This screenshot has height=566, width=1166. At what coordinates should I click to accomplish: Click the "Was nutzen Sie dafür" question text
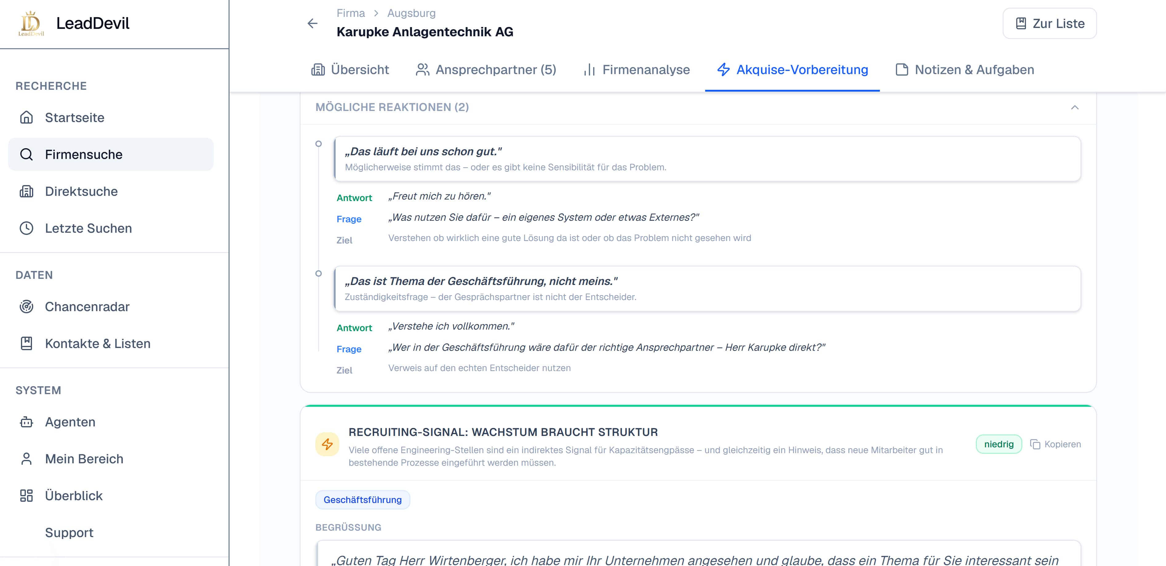[x=544, y=218]
